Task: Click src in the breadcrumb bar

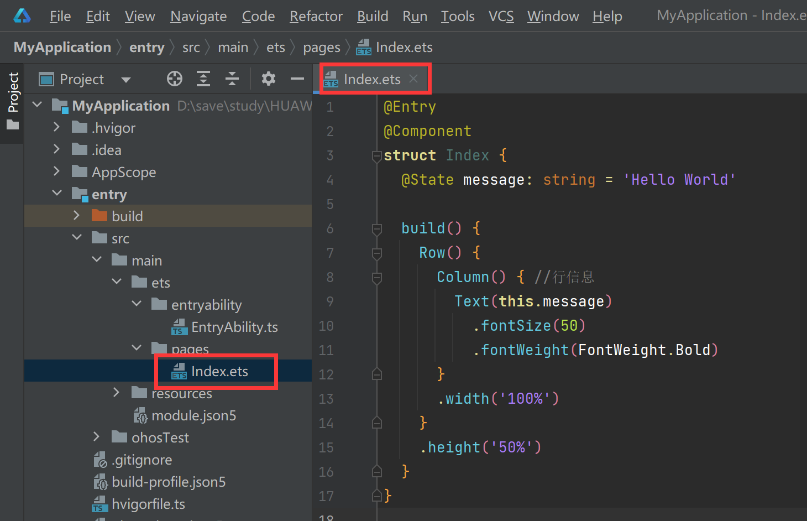Action: pyautogui.click(x=191, y=48)
